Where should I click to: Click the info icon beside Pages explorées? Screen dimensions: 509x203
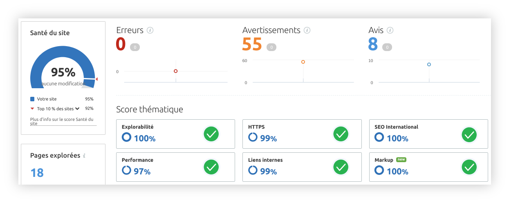pyautogui.click(x=84, y=156)
